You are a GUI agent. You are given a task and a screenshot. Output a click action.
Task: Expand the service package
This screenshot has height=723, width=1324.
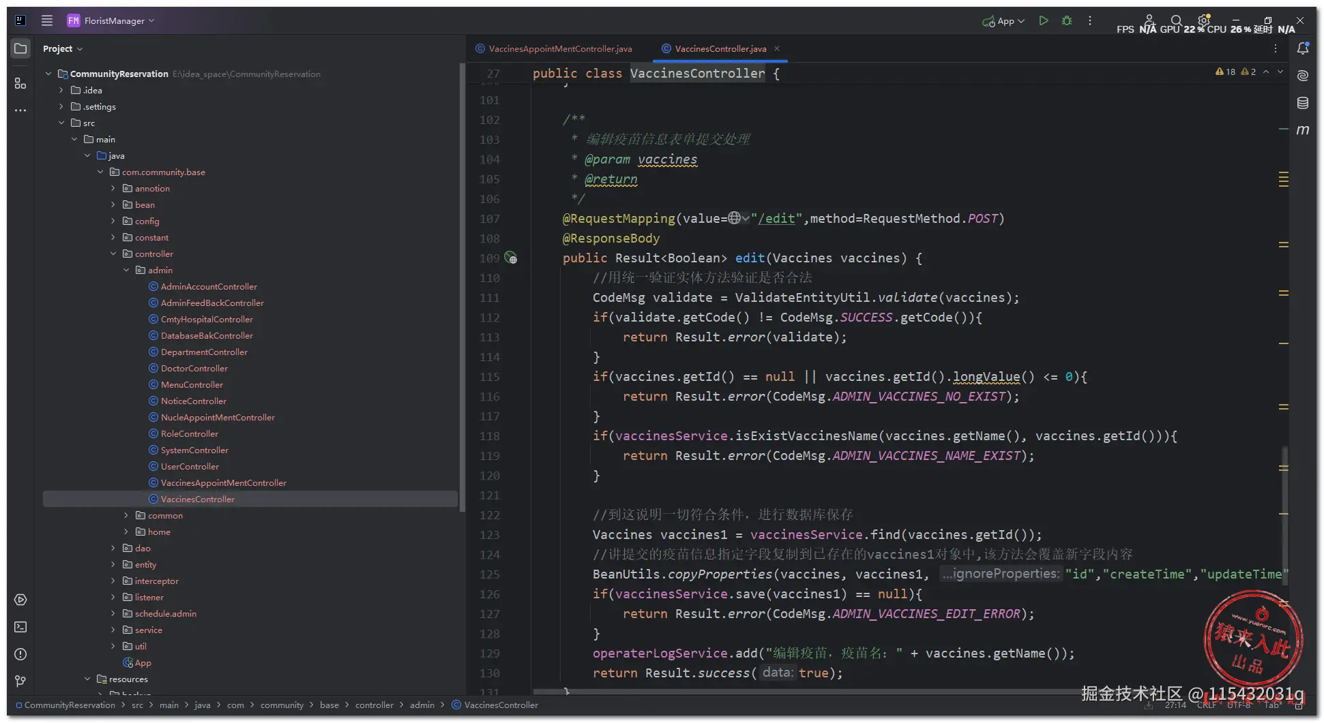(113, 630)
